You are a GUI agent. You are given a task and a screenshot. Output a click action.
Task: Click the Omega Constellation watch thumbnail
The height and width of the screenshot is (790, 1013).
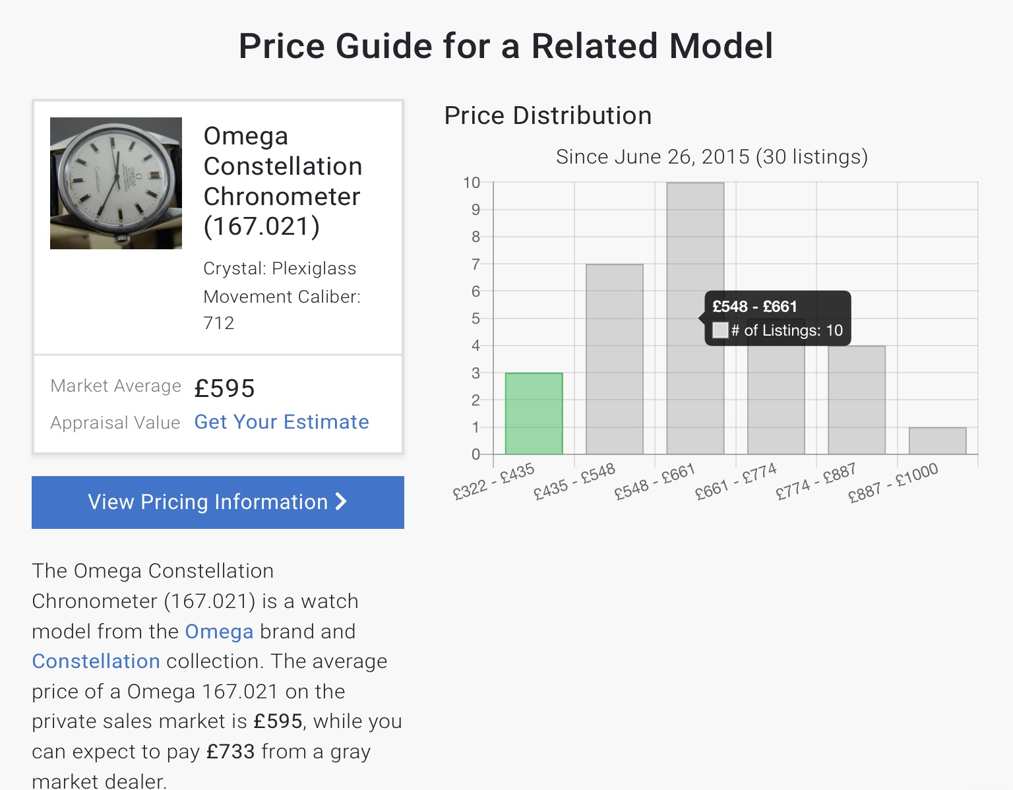pos(116,183)
